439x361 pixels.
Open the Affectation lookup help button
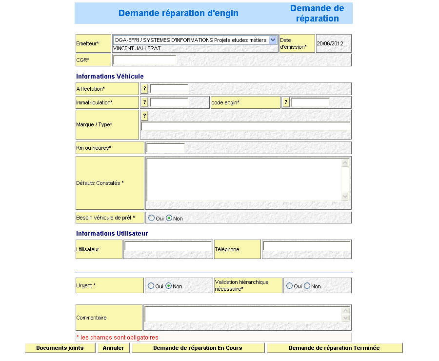pyautogui.click(x=144, y=88)
